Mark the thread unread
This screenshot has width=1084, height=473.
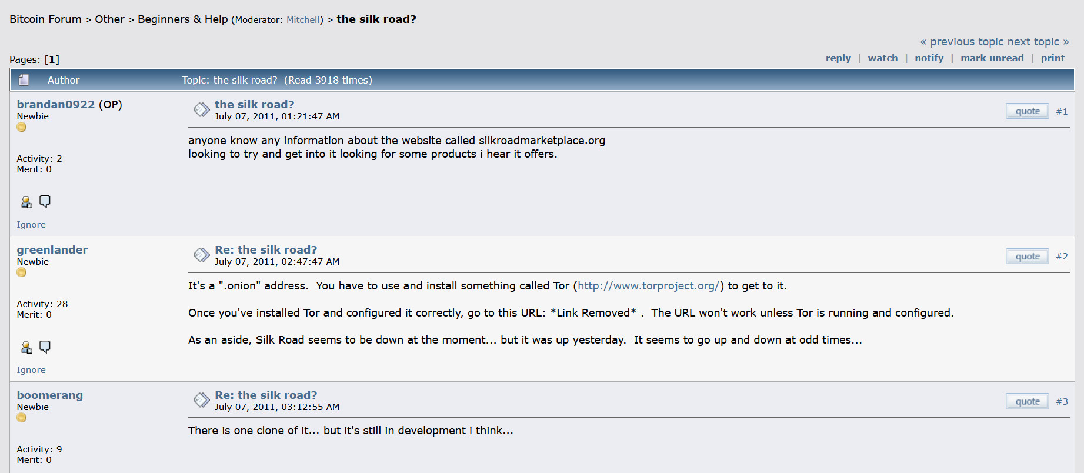pos(992,58)
